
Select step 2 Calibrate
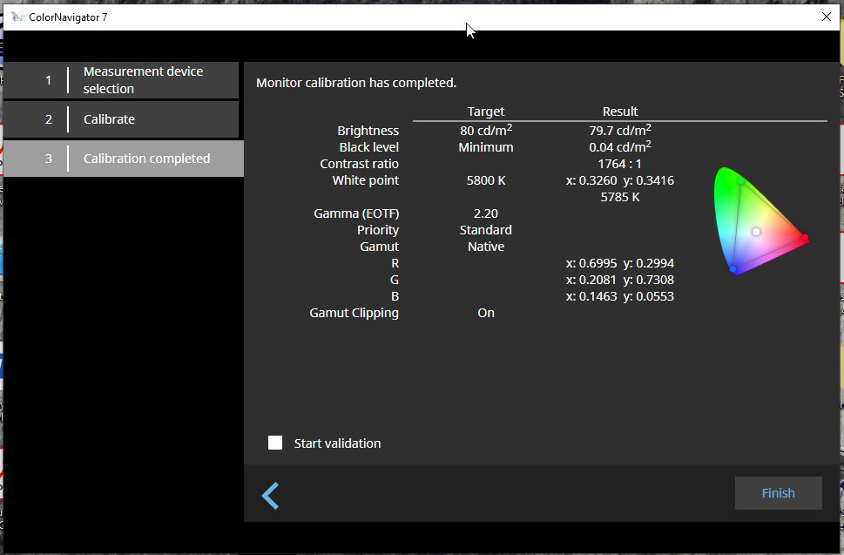coord(121,119)
